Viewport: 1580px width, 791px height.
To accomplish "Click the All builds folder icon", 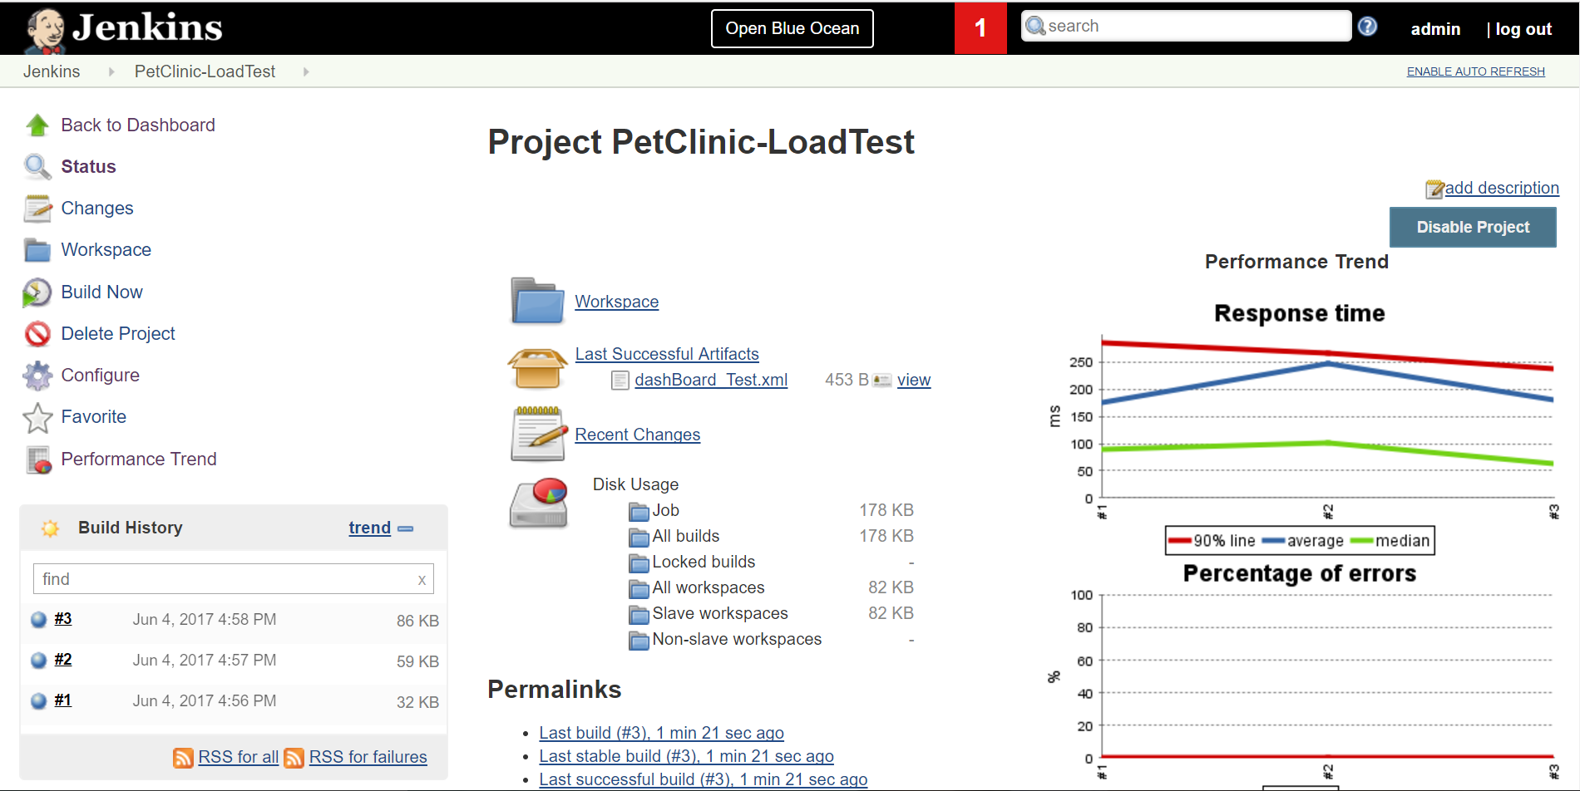I will coord(639,537).
